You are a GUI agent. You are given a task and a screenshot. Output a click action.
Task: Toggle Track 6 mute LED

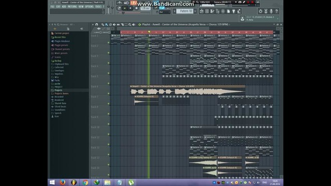pos(109,94)
